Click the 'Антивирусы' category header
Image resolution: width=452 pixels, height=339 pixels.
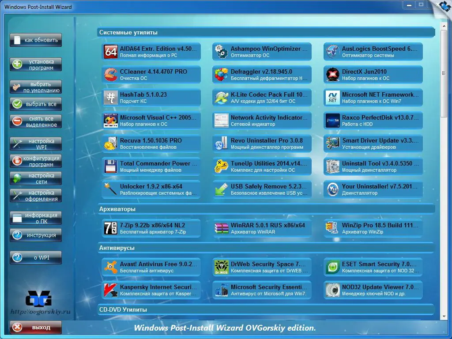(x=266, y=248)
